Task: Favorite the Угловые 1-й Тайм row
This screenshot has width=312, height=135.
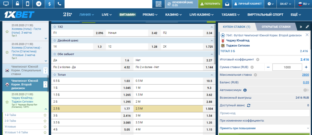Action: pos(45,132)
